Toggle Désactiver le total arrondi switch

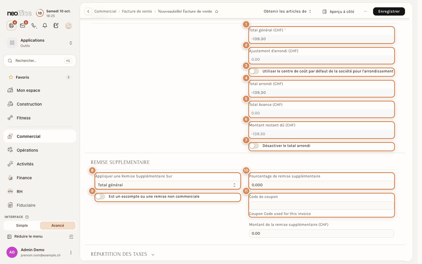pos(254,146)
